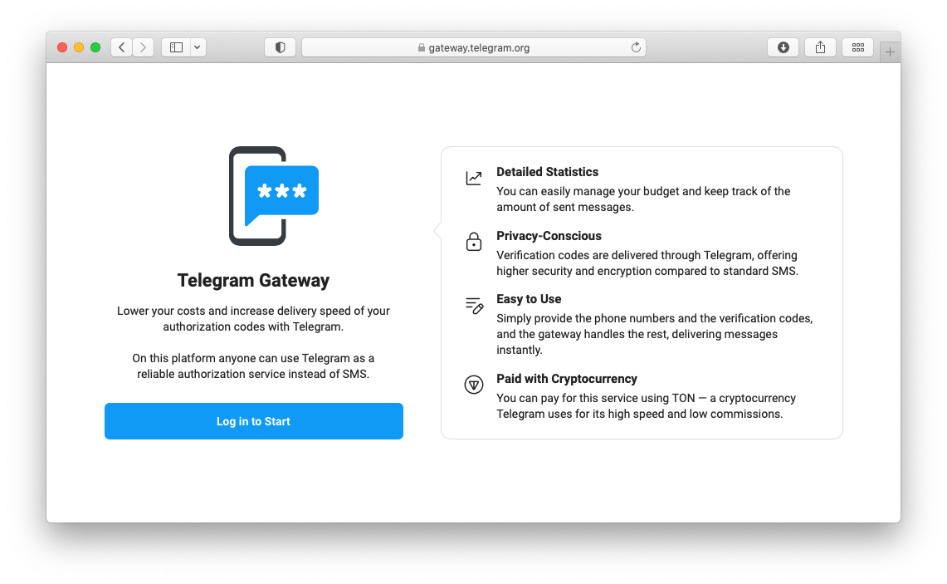
Task: Click the Detailed Statistics chart icon
Action: [x=474, y=178]
